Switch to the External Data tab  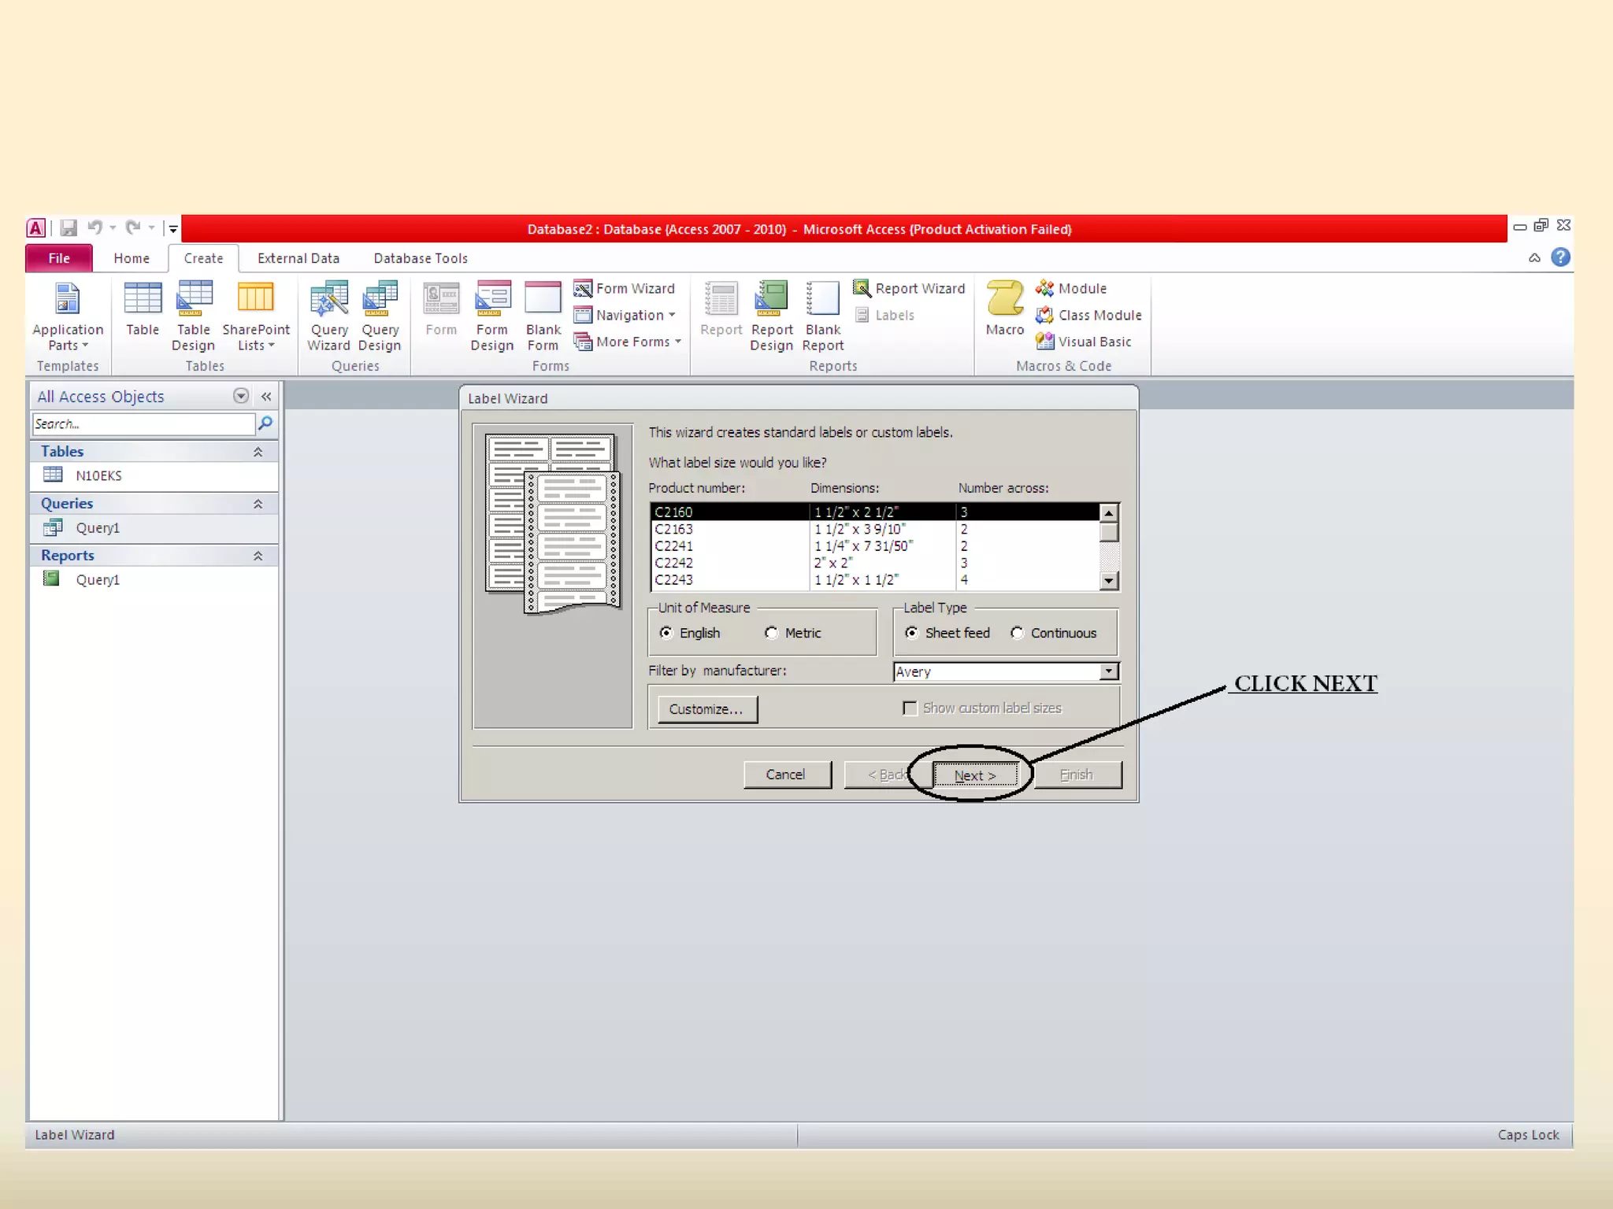tap(298, 258)
